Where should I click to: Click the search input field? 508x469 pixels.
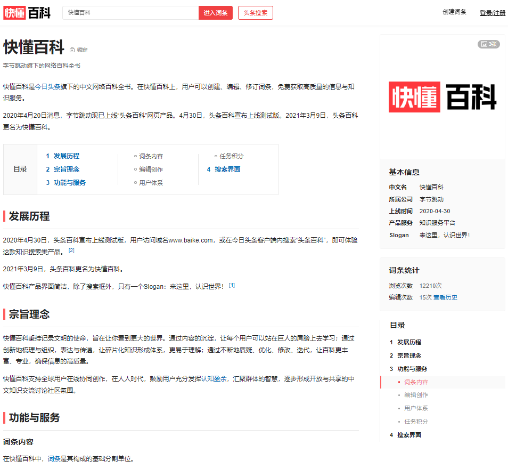pyautogui.click(x=130, y=13)
